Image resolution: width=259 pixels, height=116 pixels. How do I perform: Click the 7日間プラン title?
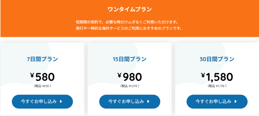(42, 59)
